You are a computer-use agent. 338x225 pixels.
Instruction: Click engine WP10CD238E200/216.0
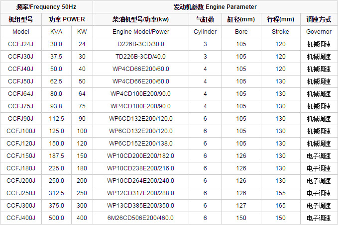click(x=141, y=168)
